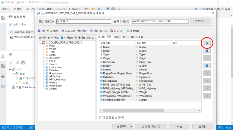Click 실행(R) run button
This screenshot has width=233, height=130.
click(121, 127)
